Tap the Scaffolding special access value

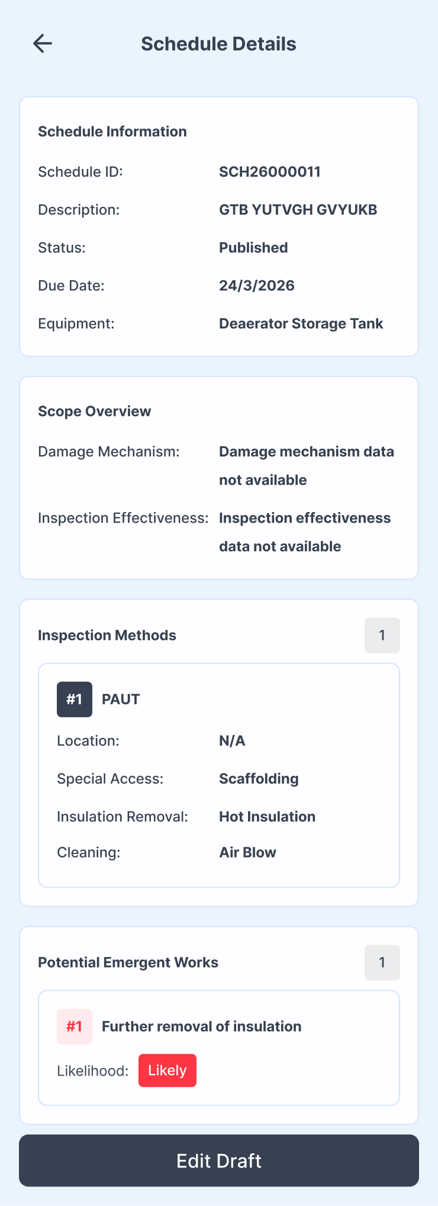tap(259, 779)
